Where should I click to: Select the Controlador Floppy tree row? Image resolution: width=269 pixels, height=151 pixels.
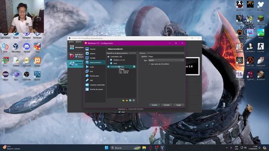121,66
